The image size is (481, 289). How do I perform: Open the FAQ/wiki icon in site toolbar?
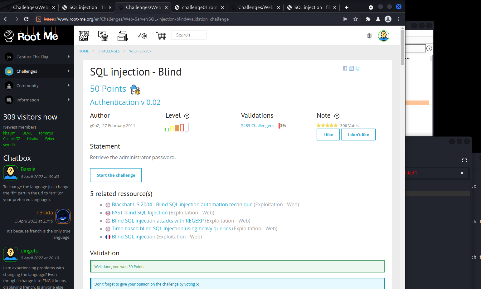coord(84,36)
